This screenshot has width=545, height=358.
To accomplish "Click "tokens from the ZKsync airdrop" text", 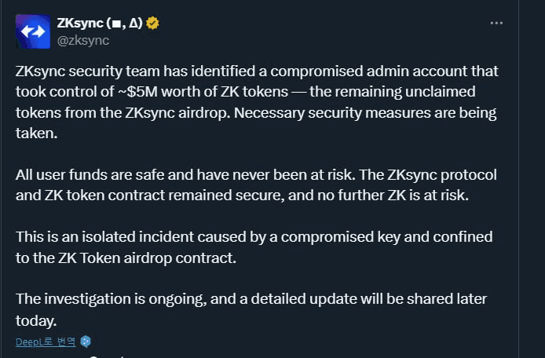I will click(110, 112).
